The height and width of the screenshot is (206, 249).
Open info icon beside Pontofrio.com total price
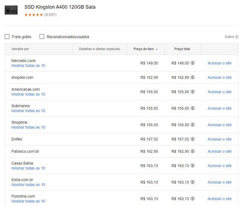pyautogui.click(x=193, y=199)
